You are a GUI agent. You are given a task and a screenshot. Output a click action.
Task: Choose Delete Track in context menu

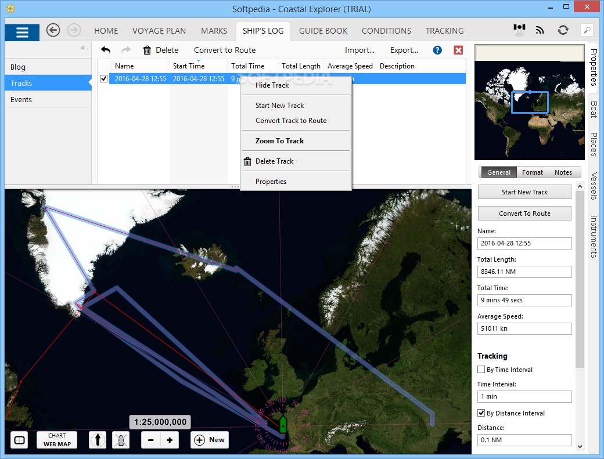[x=296, y=161]
